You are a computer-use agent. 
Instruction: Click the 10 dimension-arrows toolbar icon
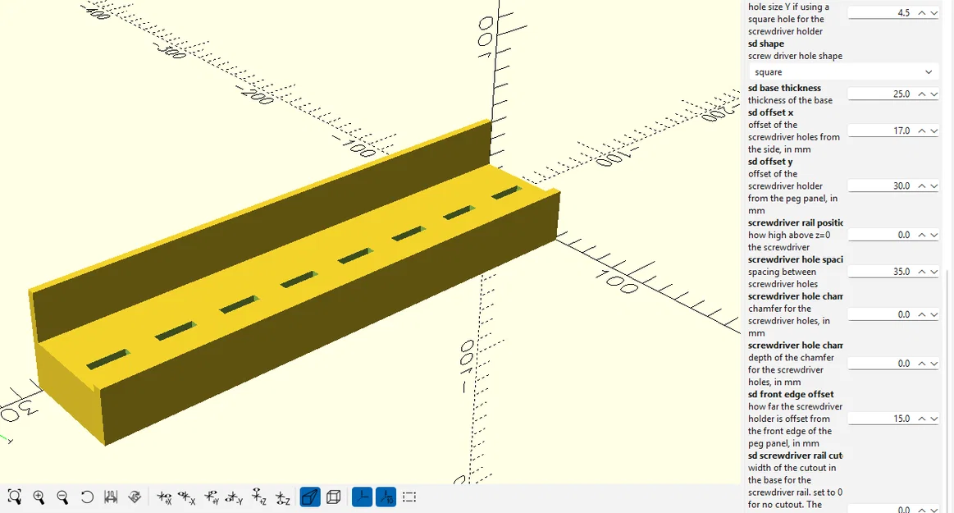click(x=111, y=497)
